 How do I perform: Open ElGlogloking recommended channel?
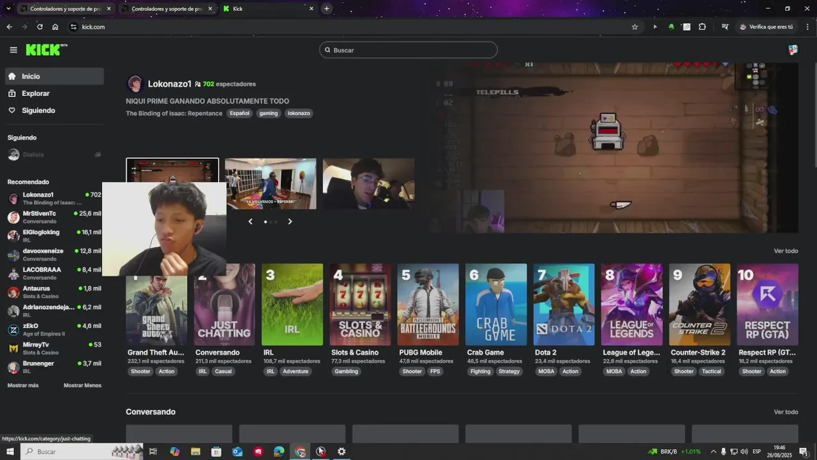54,236
